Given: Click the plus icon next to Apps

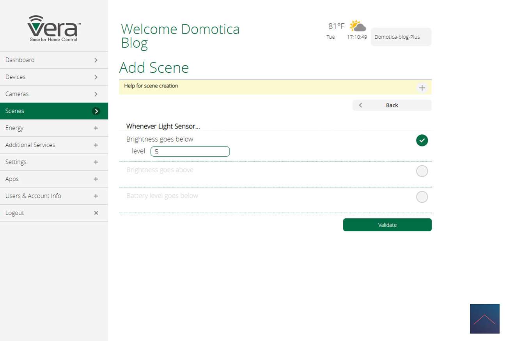Looking at the screenshot, I should click(x=96, y=179).
